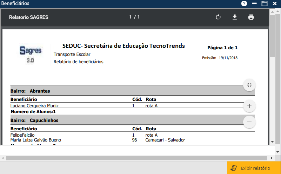Click the Exibir relatório button
This screenshot has height=174, width=281.
254,168
